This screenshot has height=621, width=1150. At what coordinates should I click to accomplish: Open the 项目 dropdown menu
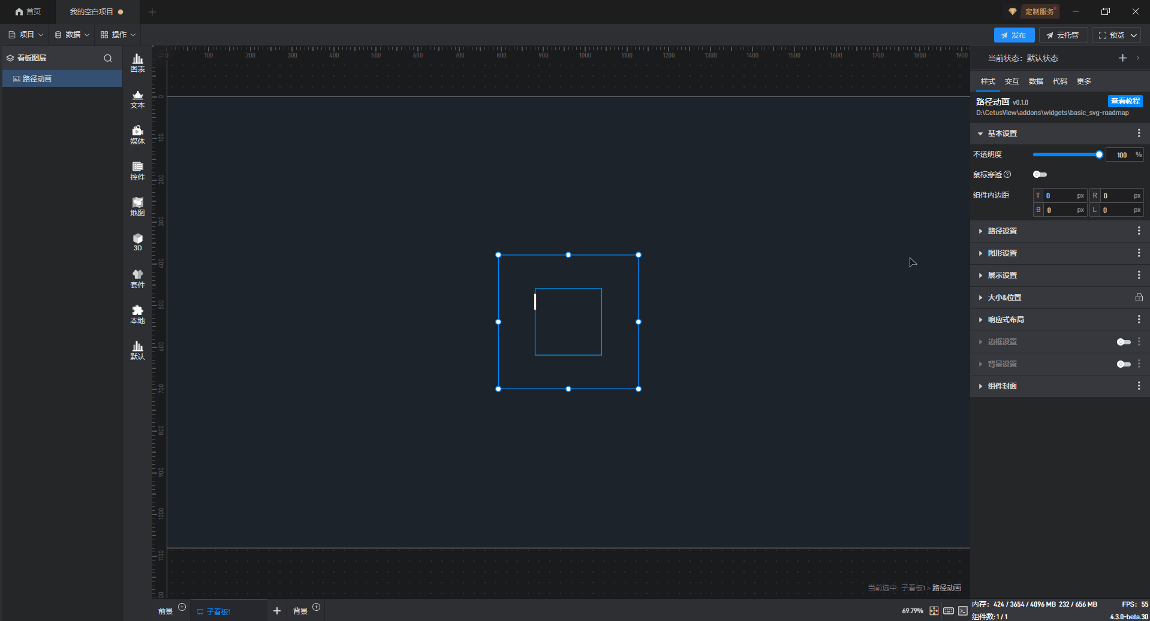coord(26,35)
